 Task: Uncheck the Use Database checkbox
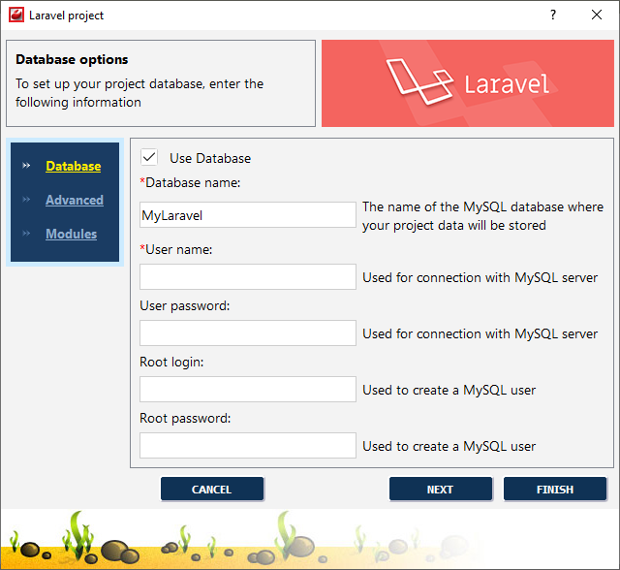pos(149,157)
